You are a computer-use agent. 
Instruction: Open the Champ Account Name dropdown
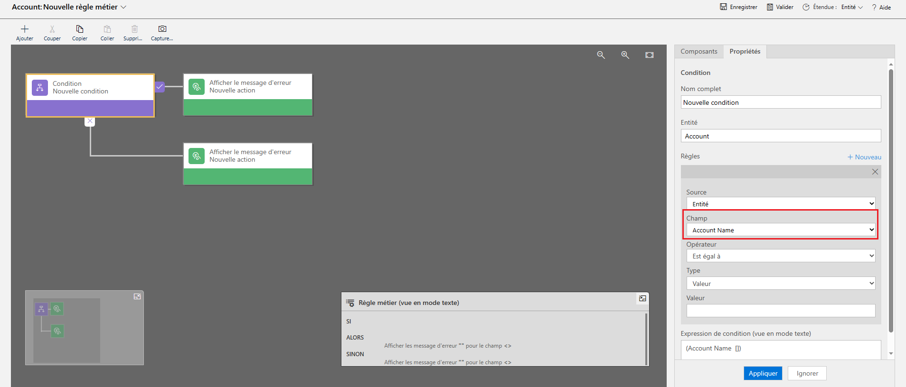[781, 230]
